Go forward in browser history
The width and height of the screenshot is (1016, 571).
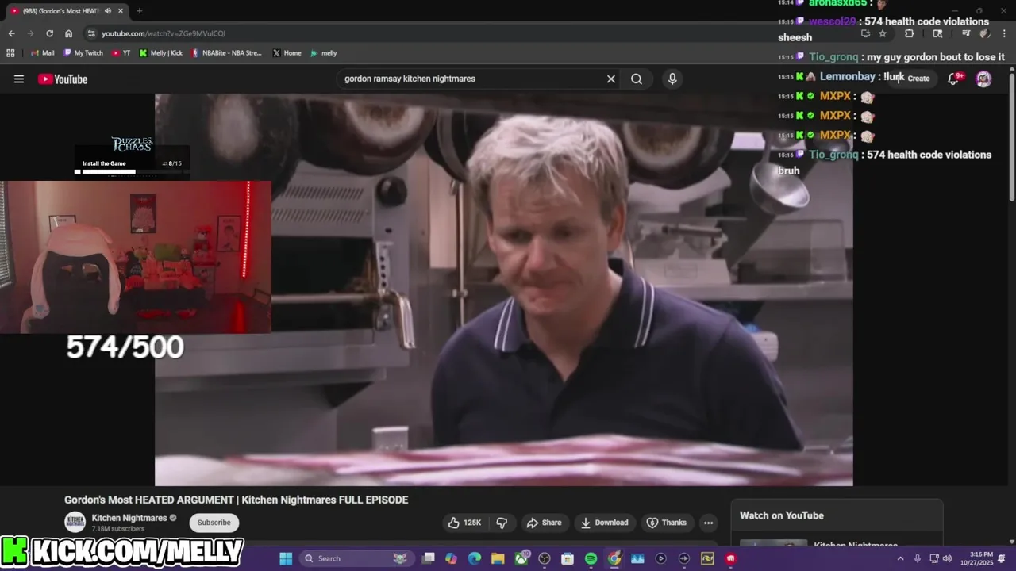coord(30,33)
